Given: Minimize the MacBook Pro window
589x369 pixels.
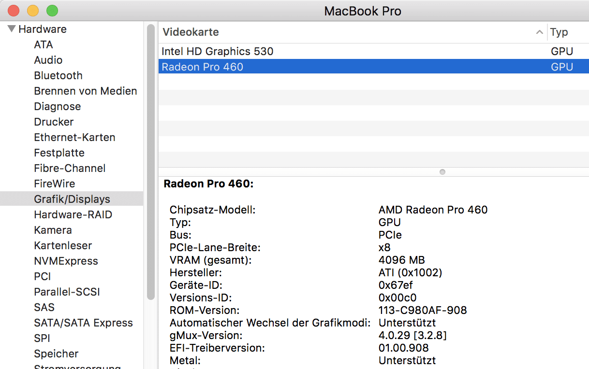Looking at the screenshot, I should [x=32, y=10].
